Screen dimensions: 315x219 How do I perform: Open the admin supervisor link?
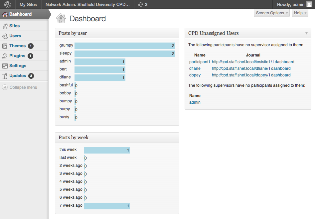pyautogui.click(x=195, y=102)
